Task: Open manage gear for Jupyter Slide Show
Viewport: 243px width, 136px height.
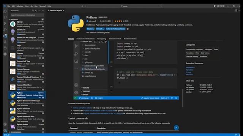Action: [x=43, y=90]
